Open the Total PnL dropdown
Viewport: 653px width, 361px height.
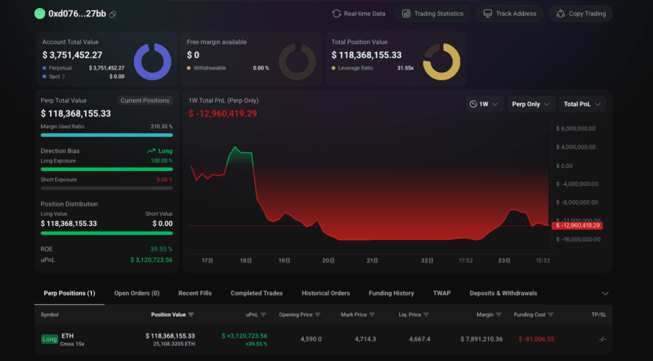(582, 104)
